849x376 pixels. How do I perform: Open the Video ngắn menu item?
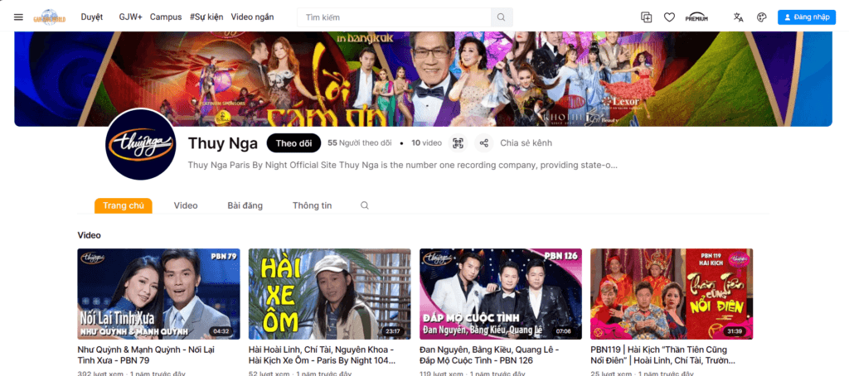(252, 17)
